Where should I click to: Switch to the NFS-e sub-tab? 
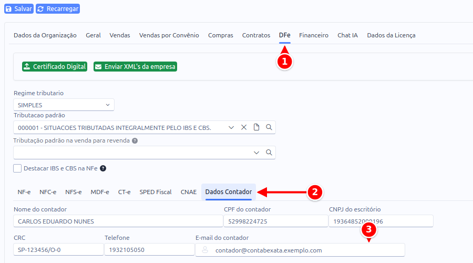[x=74, y=192]
